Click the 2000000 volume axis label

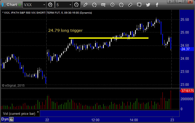187,99
